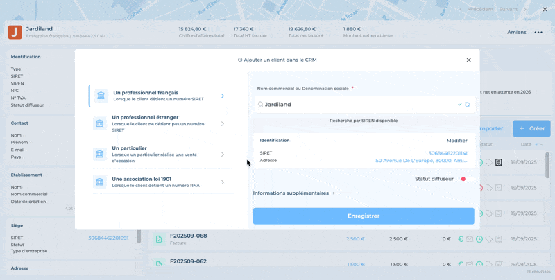Click invoice number F202509-068
Viewport: 555px width, 280px height.
pyautogui.click(x=188, y=236)
